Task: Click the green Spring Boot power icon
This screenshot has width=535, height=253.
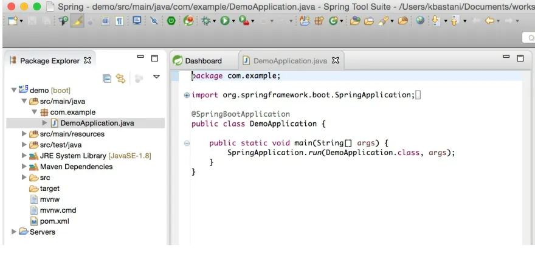Action: pyautogui.click(x=171, y=21)
